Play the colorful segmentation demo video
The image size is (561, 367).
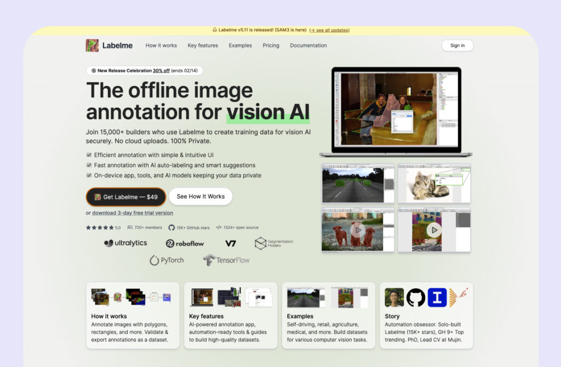434,230
